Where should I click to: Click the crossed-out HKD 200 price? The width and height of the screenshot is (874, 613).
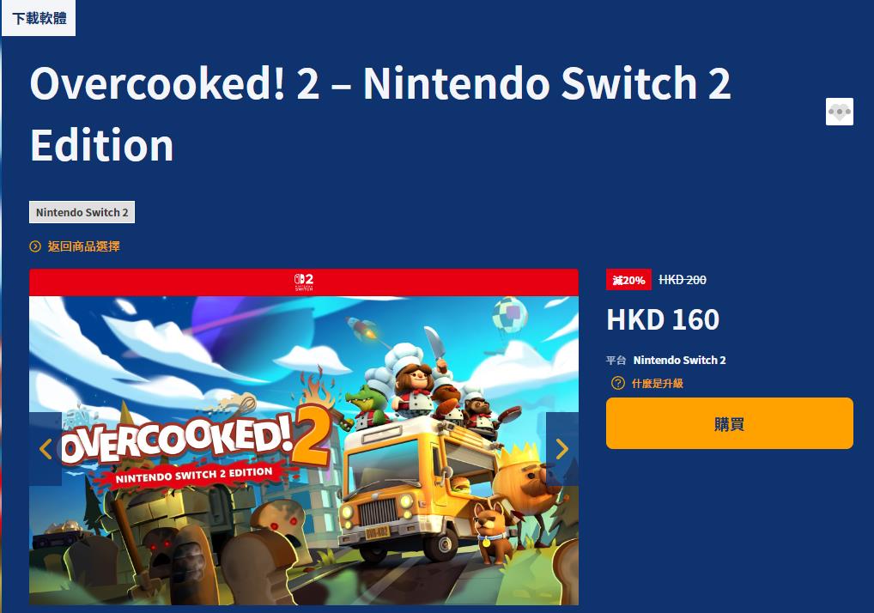point(683,280)
